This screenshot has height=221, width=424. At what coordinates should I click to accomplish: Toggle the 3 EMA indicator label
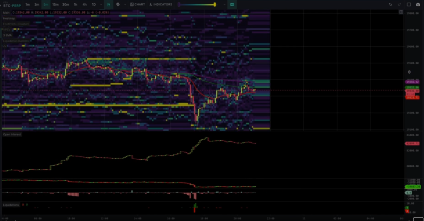click(x=7, y=36)
